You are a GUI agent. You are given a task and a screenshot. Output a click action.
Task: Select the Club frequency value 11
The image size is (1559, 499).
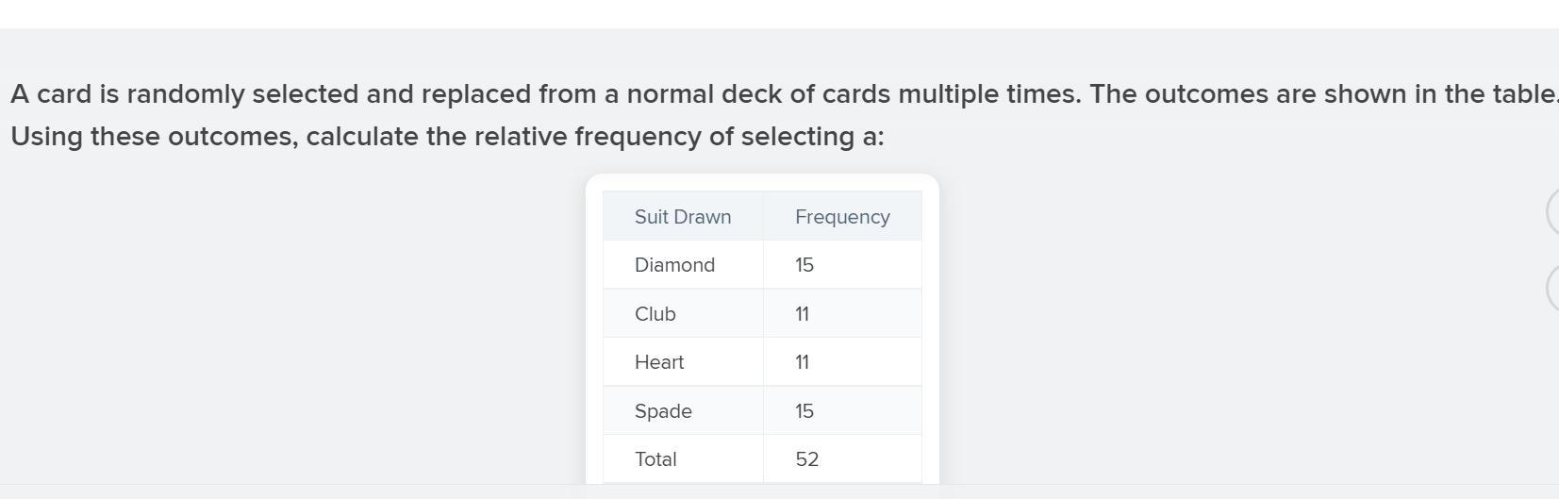pos(802,314)
